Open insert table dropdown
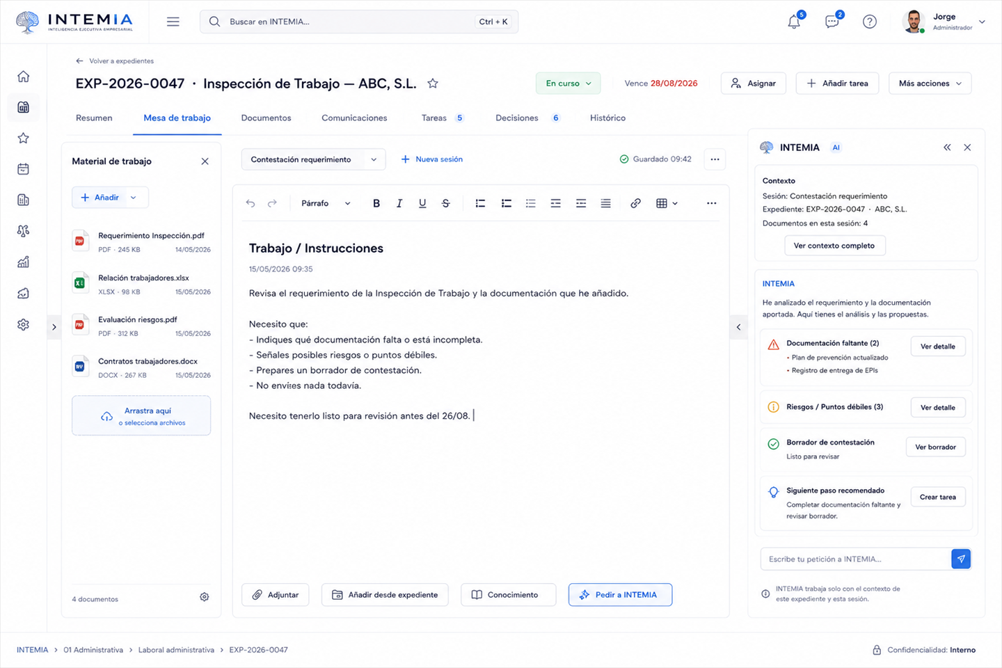Screen dimensions: 1002x668 (x=667, y=203)
